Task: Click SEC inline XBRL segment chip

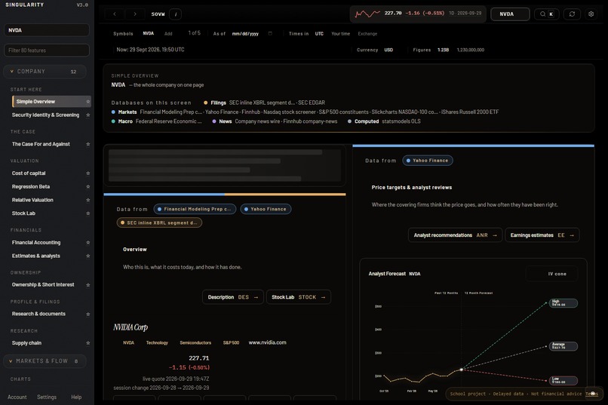Action: [159, 222]
